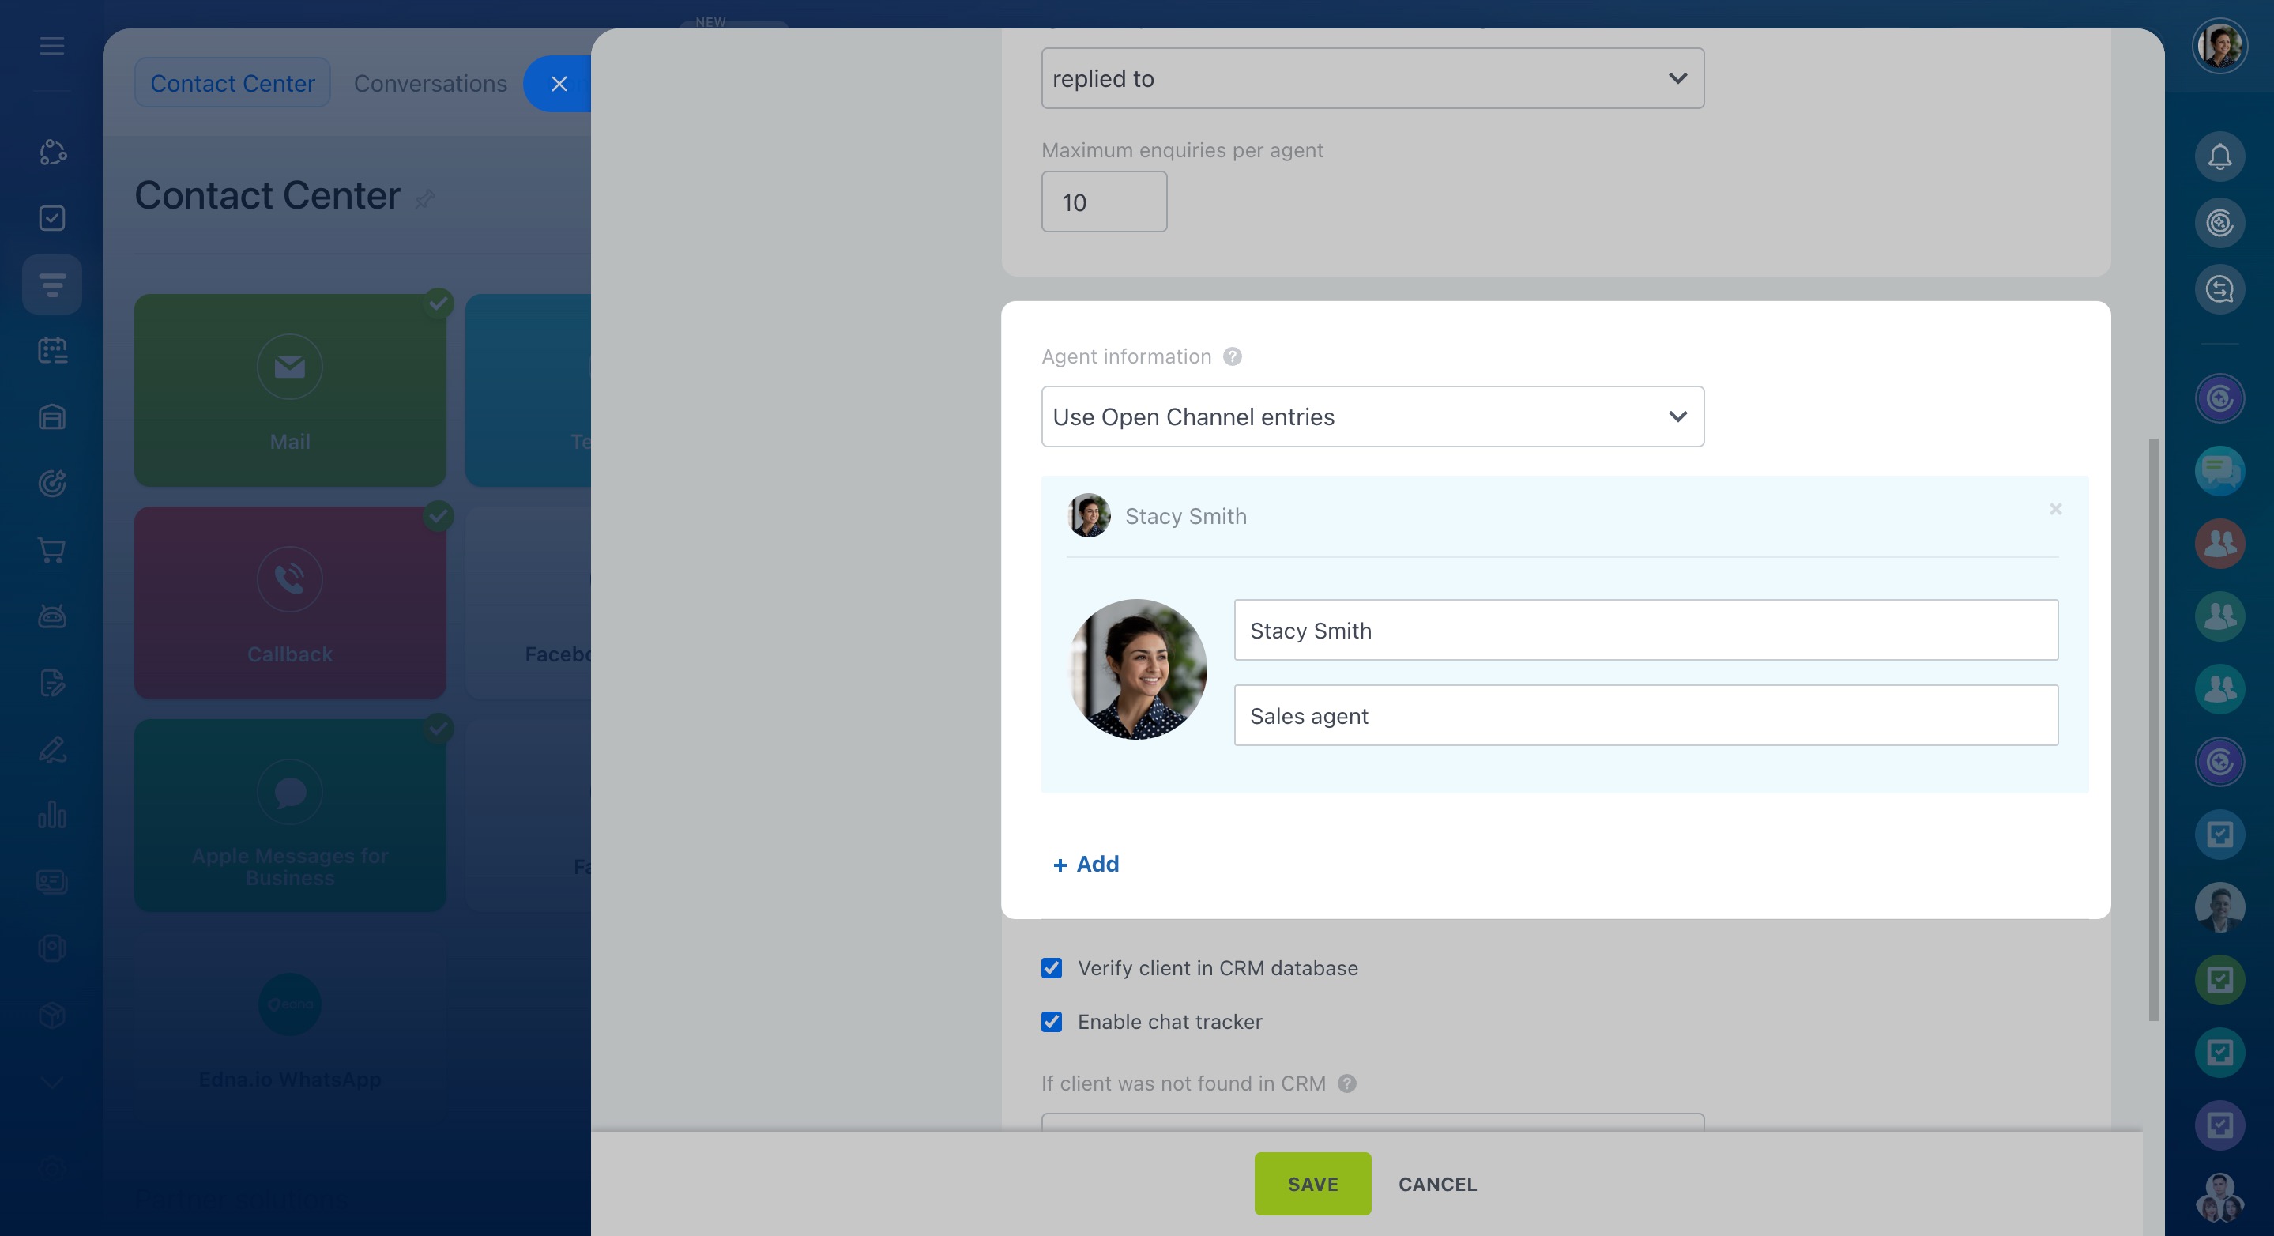
Task: Click the shopping cart icon in left sidebar
Action: (x=52, y=550)
